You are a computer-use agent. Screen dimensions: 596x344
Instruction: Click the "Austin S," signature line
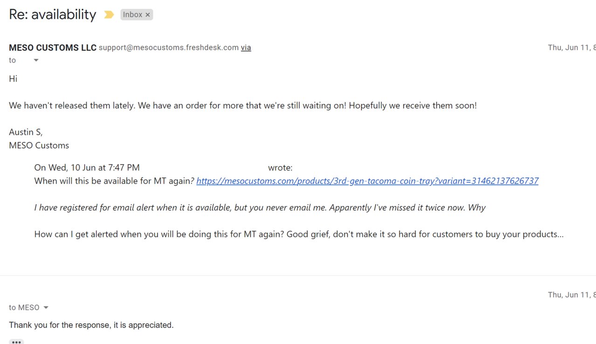point(26,132)
